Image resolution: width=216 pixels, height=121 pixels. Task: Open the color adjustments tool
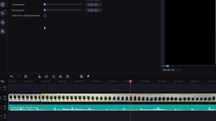(60, 77)
